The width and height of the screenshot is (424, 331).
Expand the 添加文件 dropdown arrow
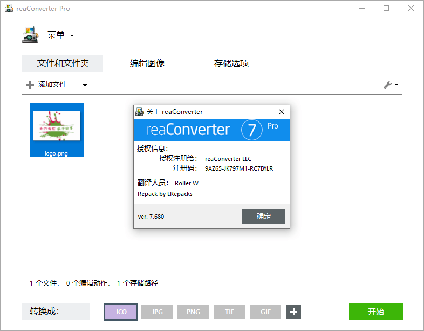85,85
